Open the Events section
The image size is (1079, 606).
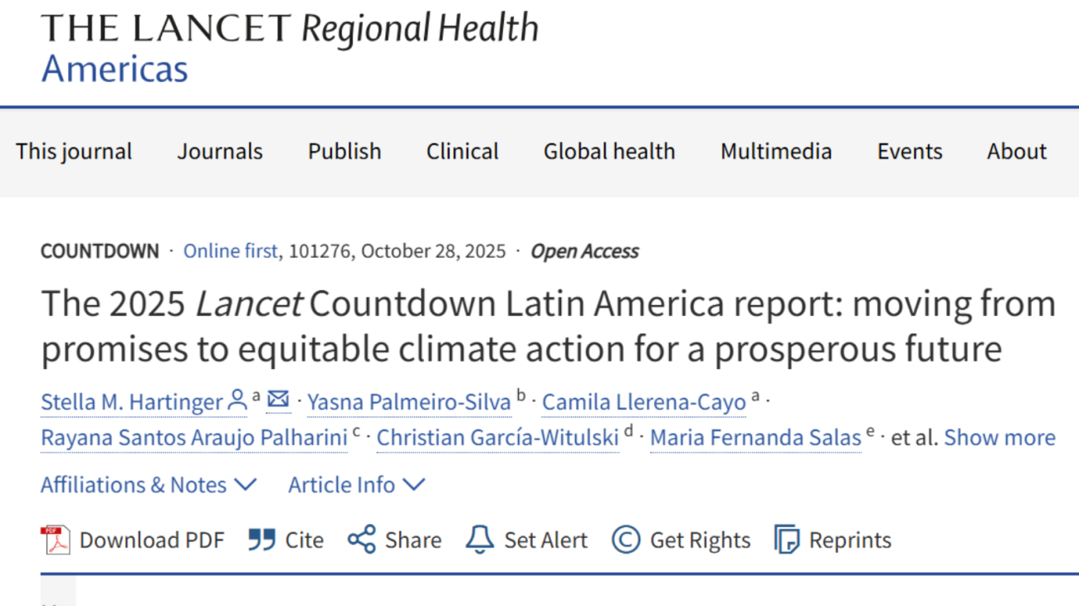click(909, 151)
